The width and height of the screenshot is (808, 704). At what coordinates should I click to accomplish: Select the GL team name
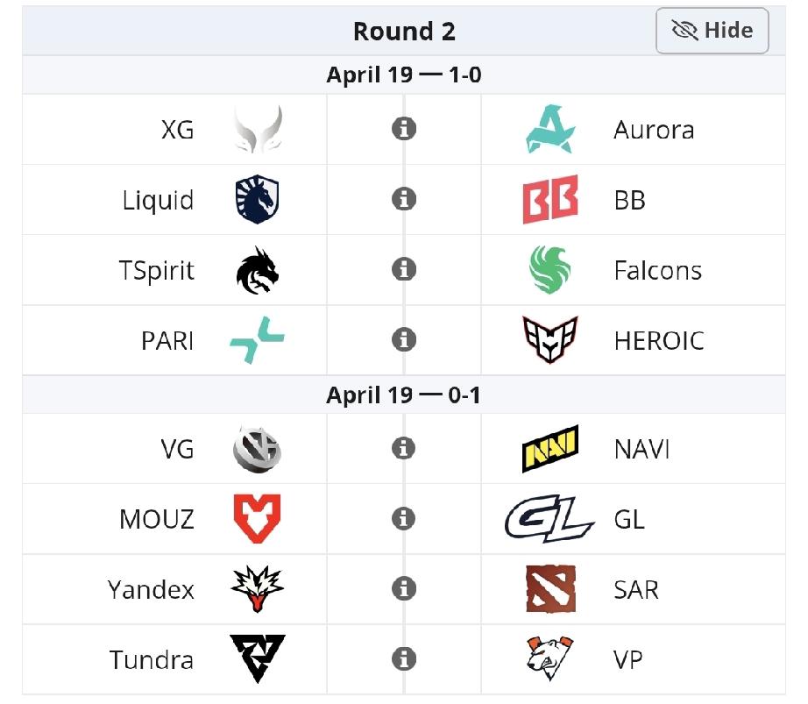pyautogui.click(x=629, y=519)
